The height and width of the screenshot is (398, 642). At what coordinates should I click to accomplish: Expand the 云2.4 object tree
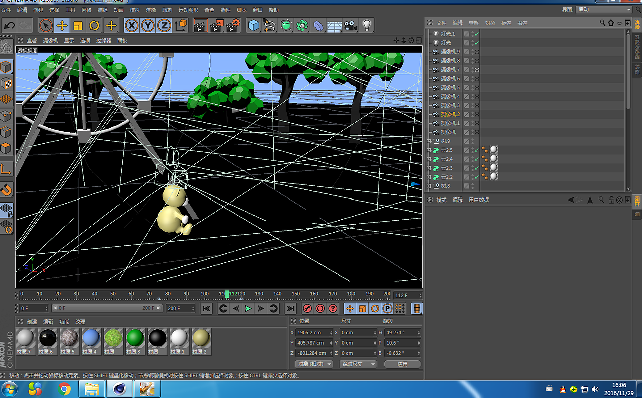429,159
